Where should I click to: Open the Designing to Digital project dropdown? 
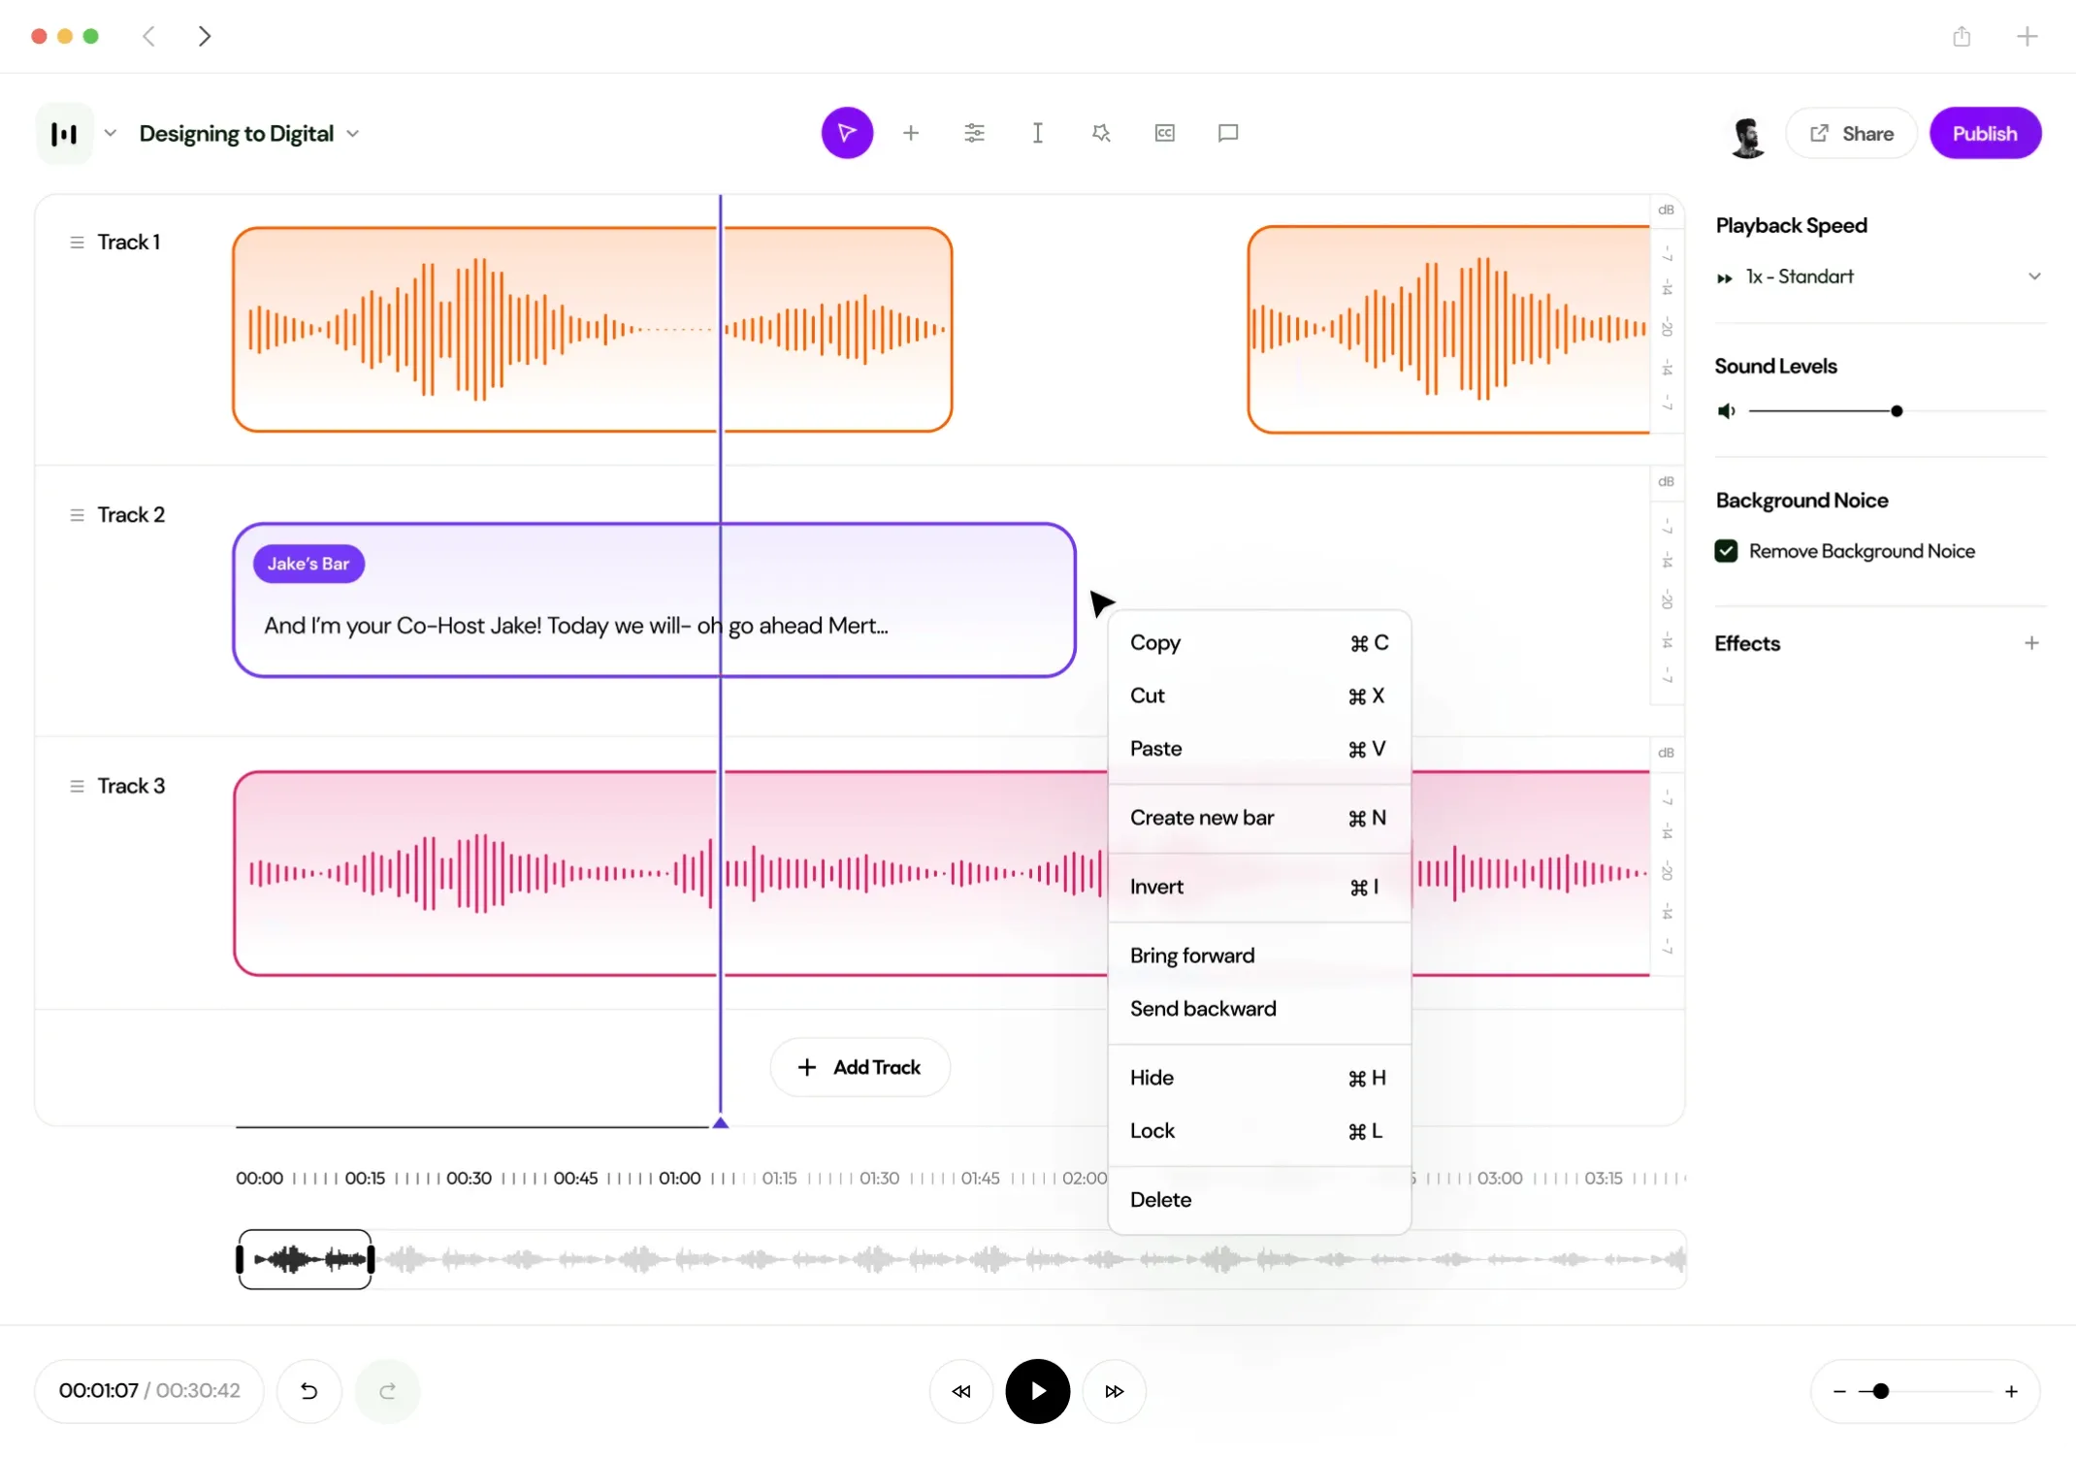pyautogui.click(x=249, y=133)
